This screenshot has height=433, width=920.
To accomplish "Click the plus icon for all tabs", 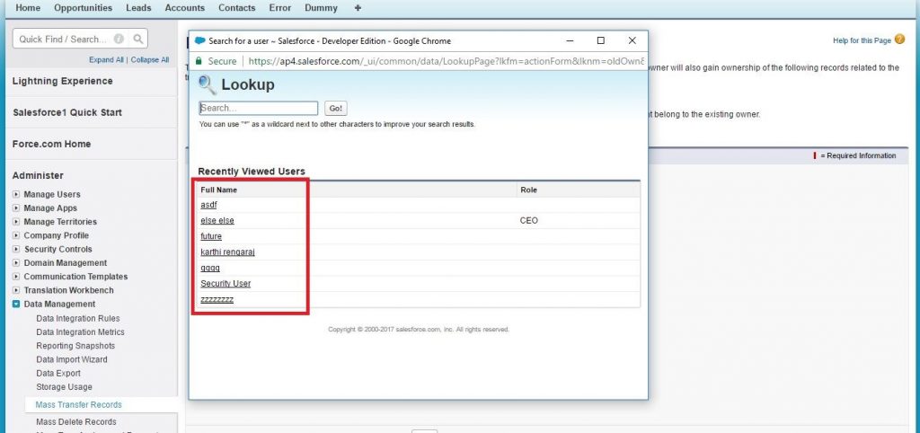I will tap(358, 8).
